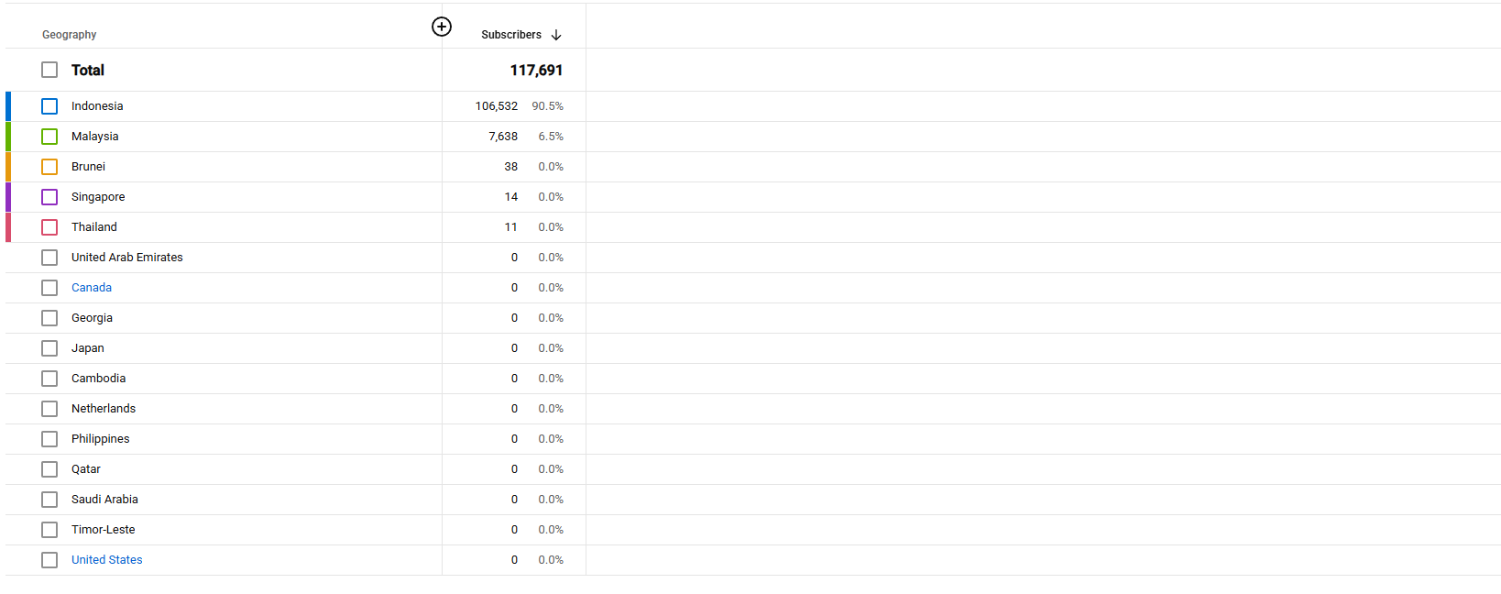Click the Geography column header
This screenshot has height=594, width=1501.
[69, 35]
